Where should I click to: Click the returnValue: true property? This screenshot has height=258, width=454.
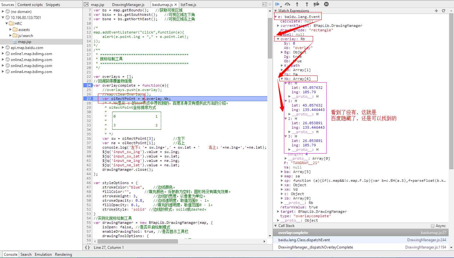point(299,207)
